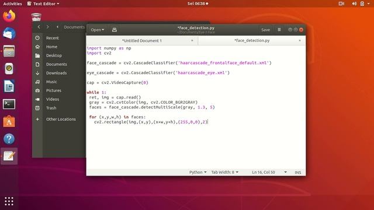Click the 'import numpy as np' line
The height and width of the screenshot is (210, 374).
(109, 48)
